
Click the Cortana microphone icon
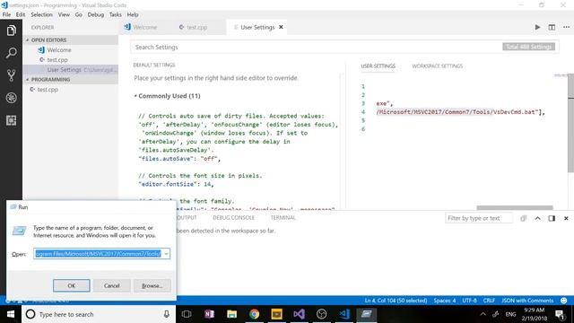pyautogui.click(x=166, y=314)
